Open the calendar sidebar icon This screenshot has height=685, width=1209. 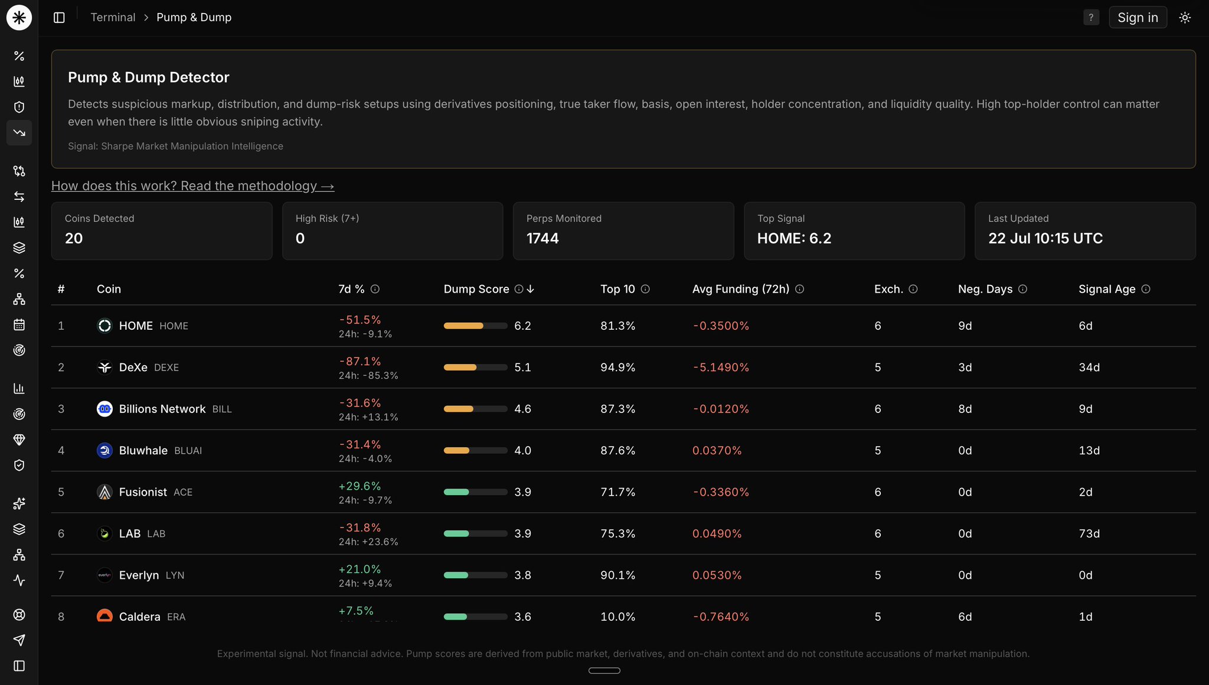coord(19,325)
